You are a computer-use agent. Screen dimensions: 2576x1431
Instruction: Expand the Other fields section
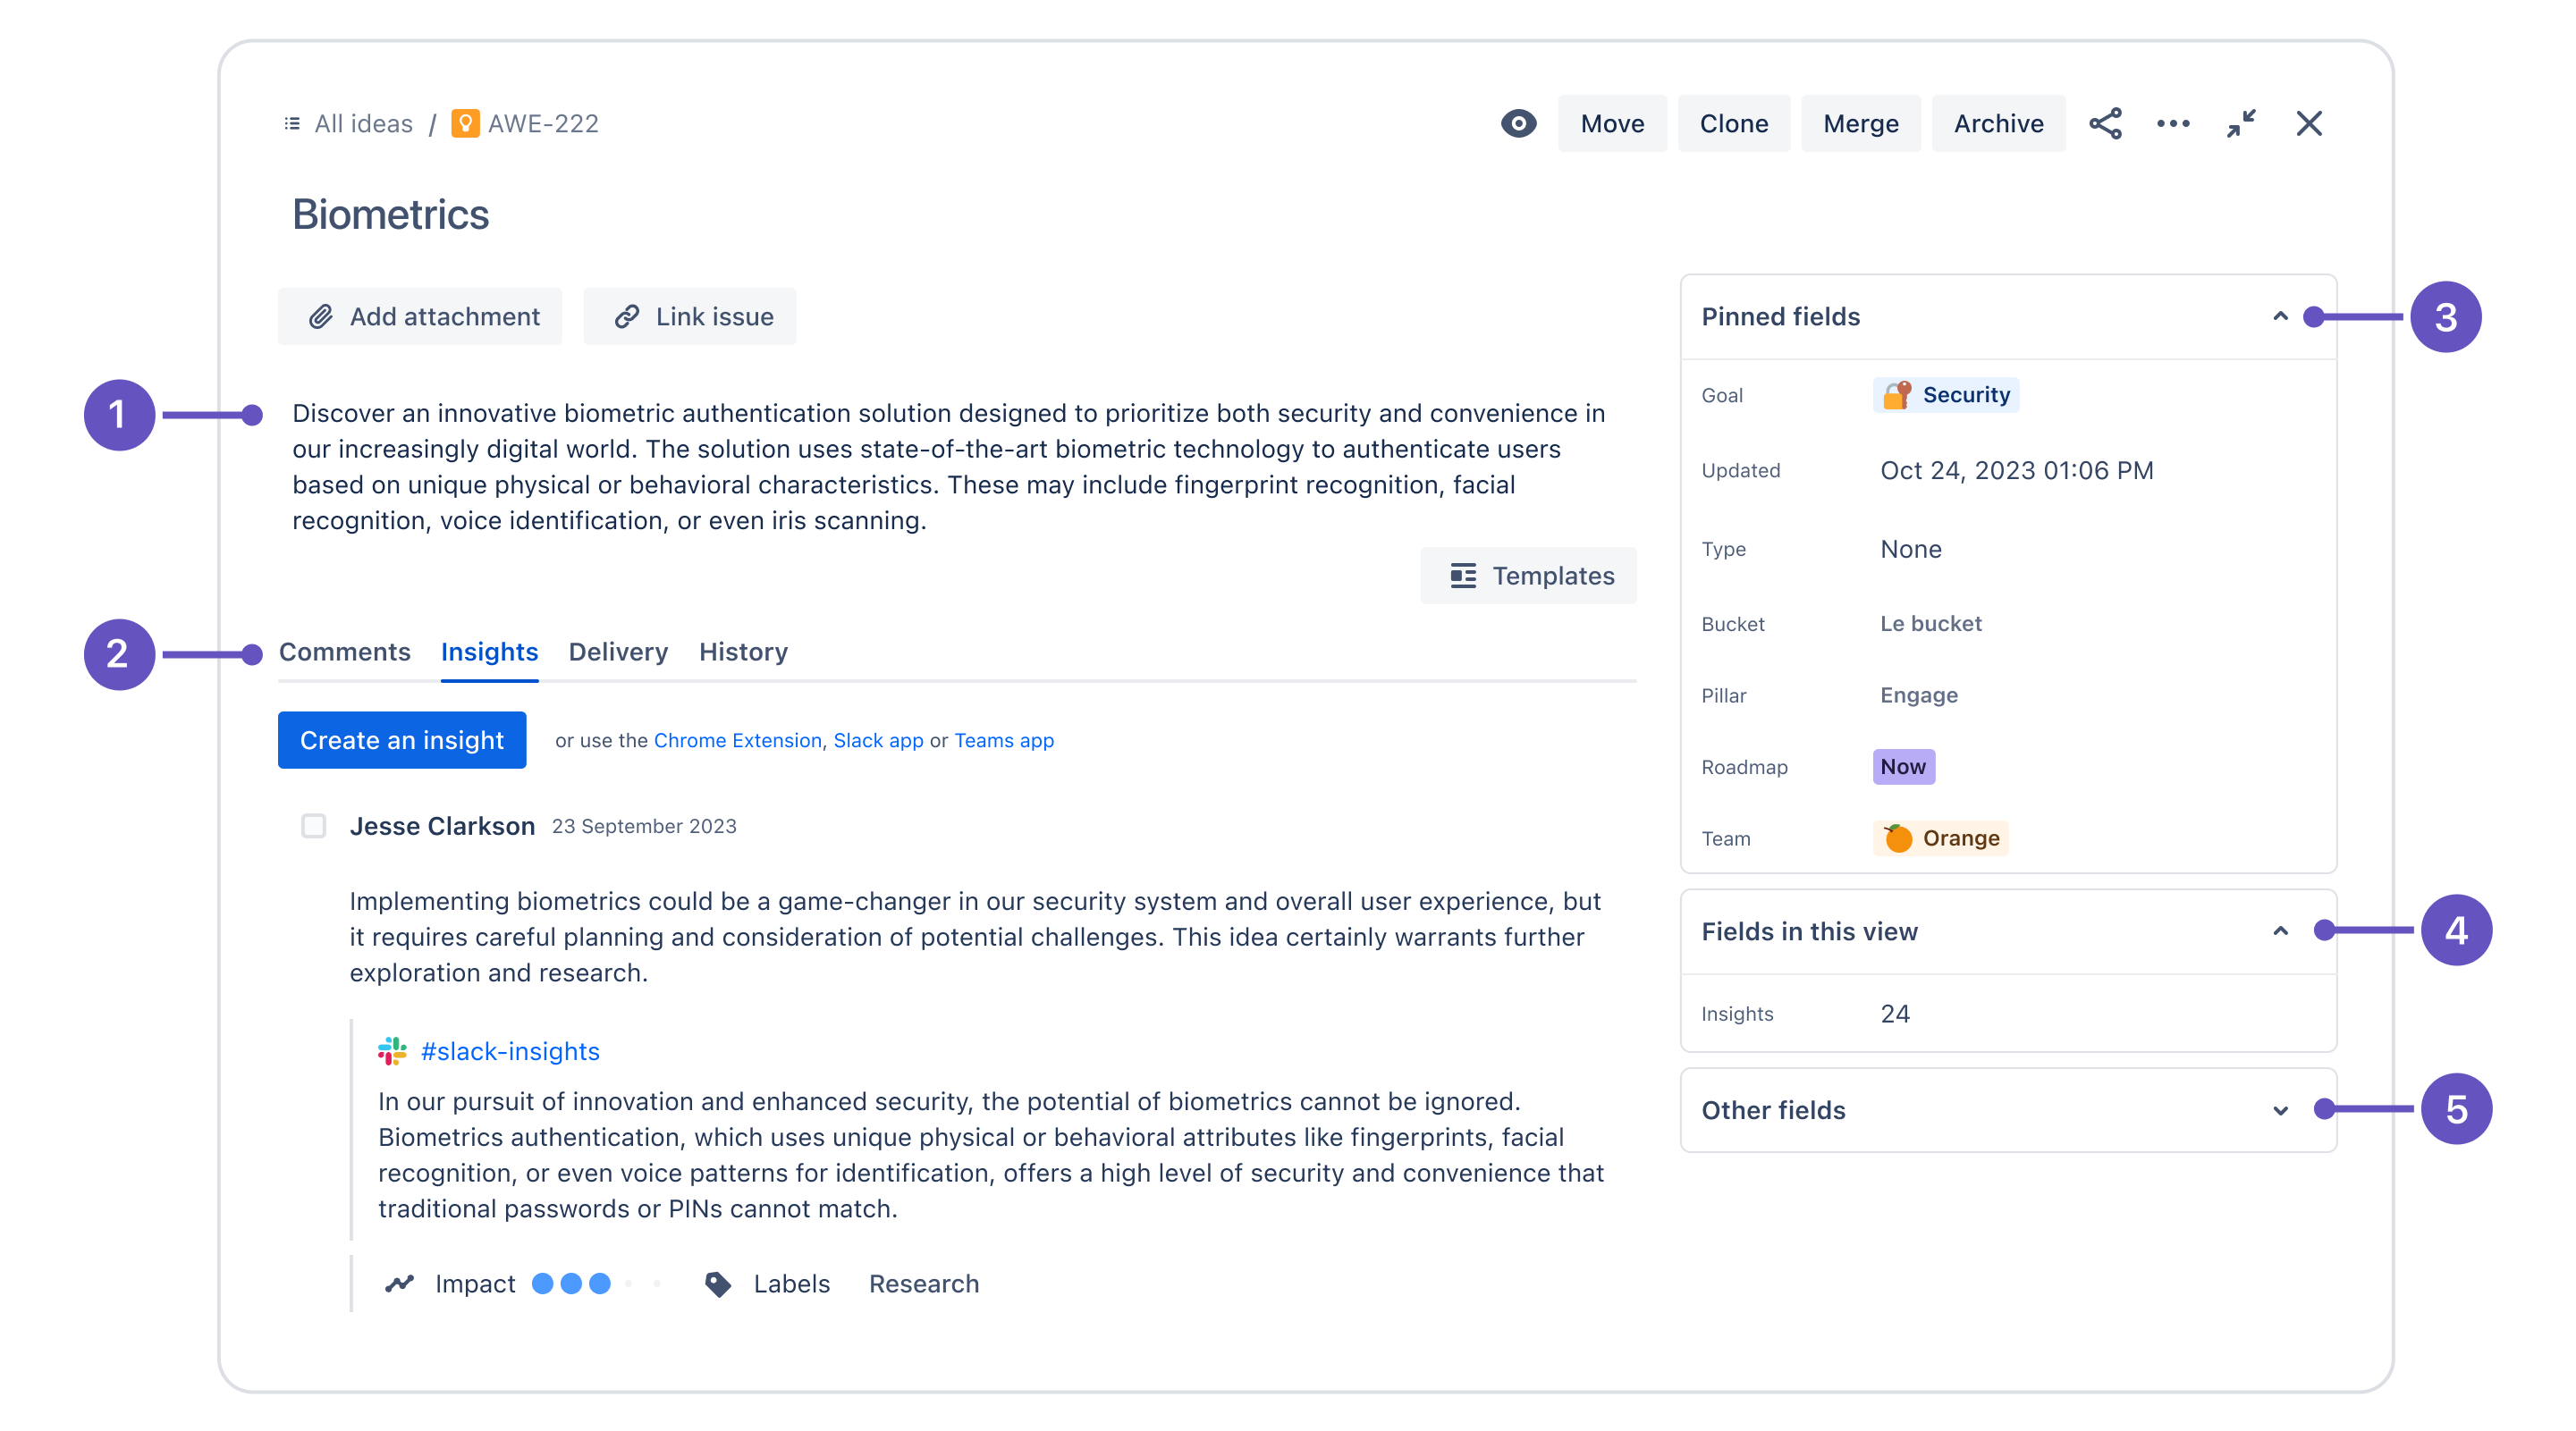pyautogui.click(x=2281, y=1109)
